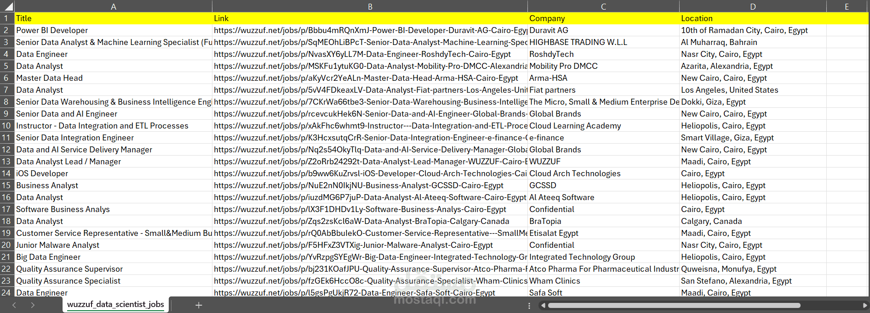Select row 1 by its row number
Viewport: 870px width, 313px height.
point(7,18)
